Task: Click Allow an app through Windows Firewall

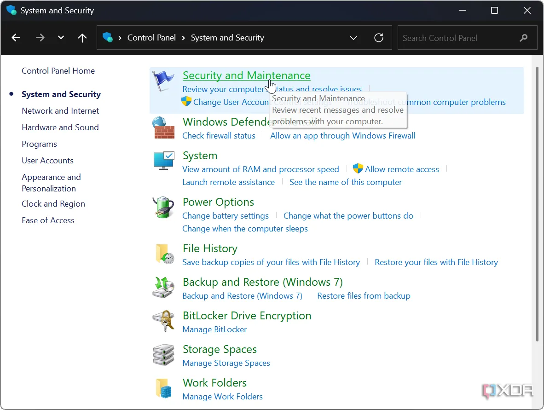Action: pyautogui.click(x=343, y=136)
